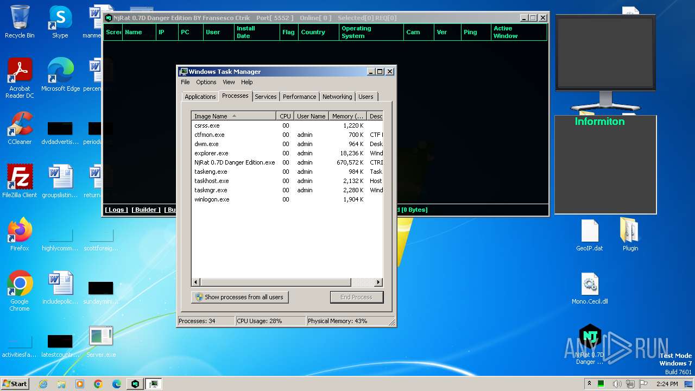Image resolution: width=695 pixels, height=391 pixels.
Task: Open Microsoft Edge desktop shortcut
Action: point(60,75)
